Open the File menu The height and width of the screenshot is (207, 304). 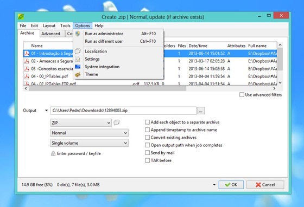click(23, 25)
